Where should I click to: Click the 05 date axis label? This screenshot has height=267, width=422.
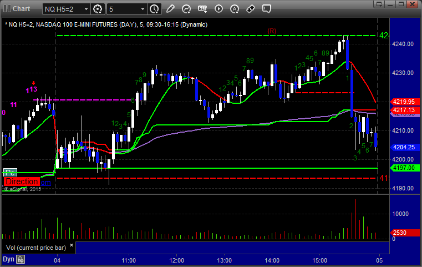coord(379,260)
